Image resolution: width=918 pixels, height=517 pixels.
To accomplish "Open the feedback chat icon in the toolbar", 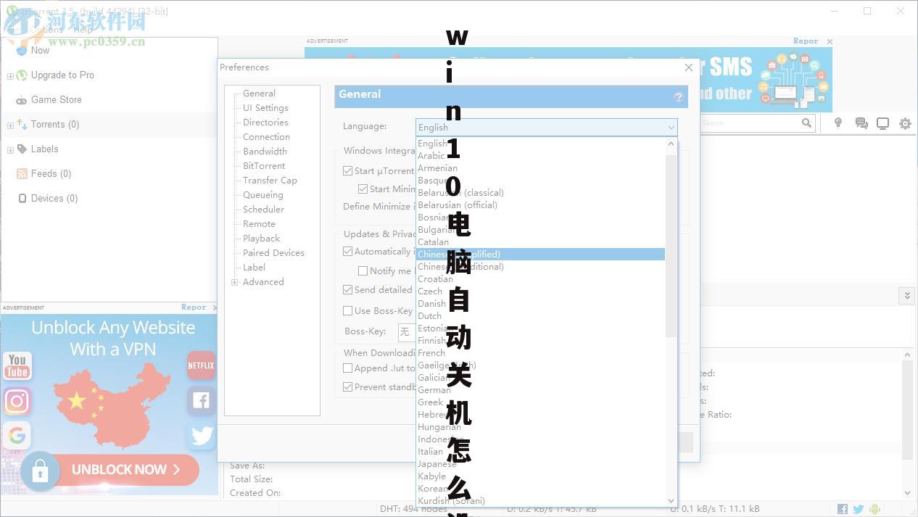I will click(x=861, y=123).
